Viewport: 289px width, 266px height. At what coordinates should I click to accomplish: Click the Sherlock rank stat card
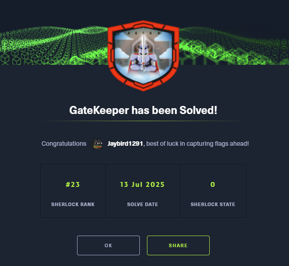(x=73, y=191)
